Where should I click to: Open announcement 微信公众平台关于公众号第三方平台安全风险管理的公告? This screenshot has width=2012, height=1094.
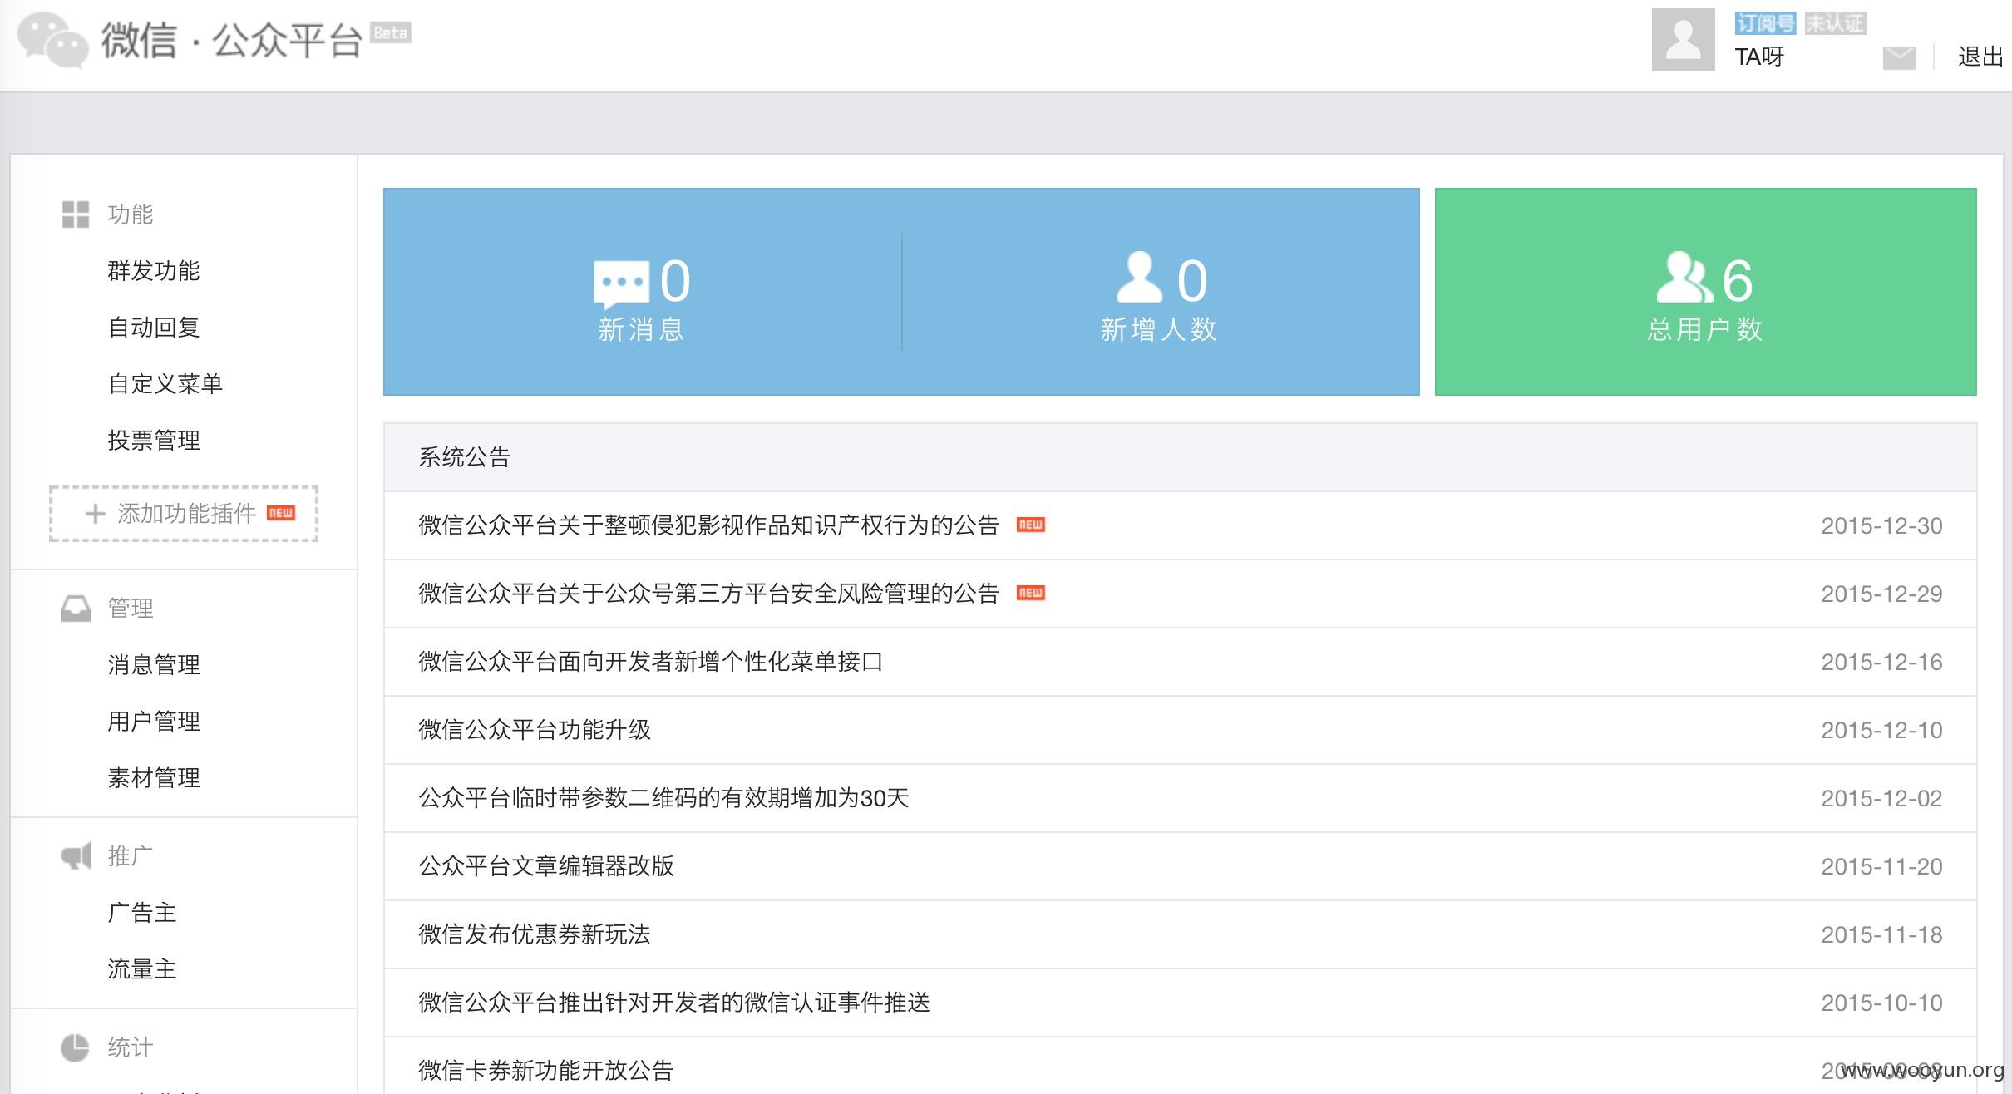(708, 594)
